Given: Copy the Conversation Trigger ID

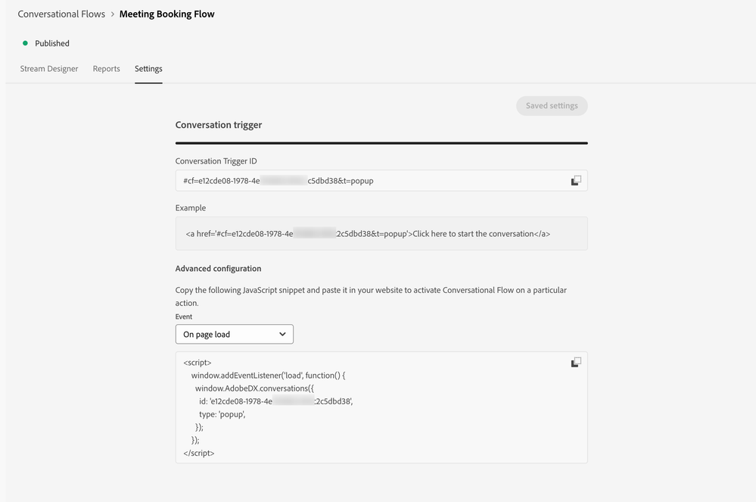Looking at the screenshot, I should (576, 180).
